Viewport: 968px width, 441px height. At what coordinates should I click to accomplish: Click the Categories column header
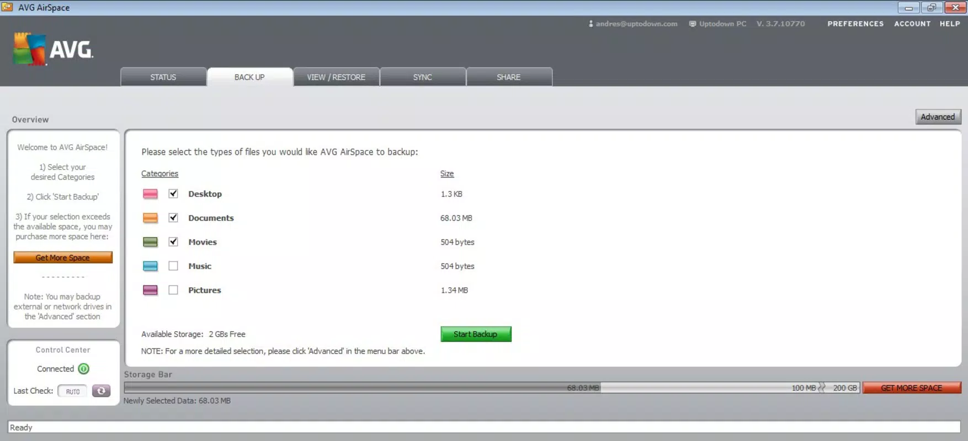[159, 174]
